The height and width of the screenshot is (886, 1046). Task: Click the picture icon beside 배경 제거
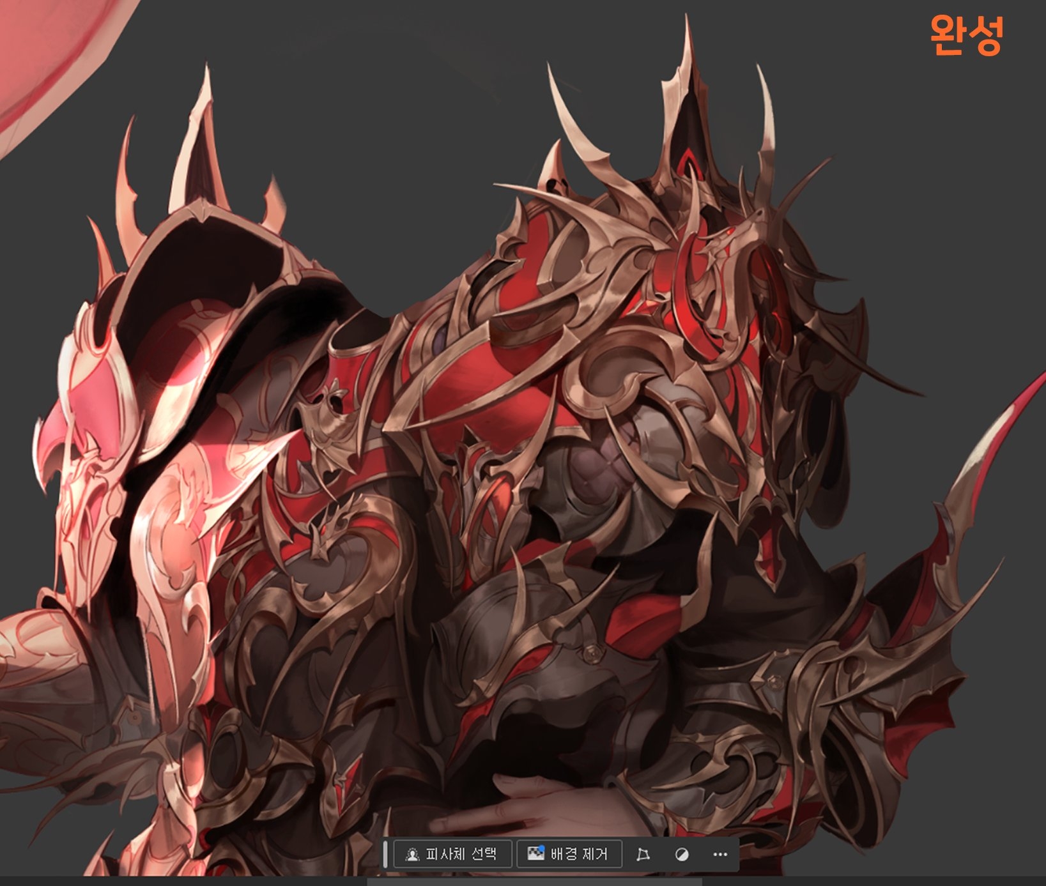point(535,854)
